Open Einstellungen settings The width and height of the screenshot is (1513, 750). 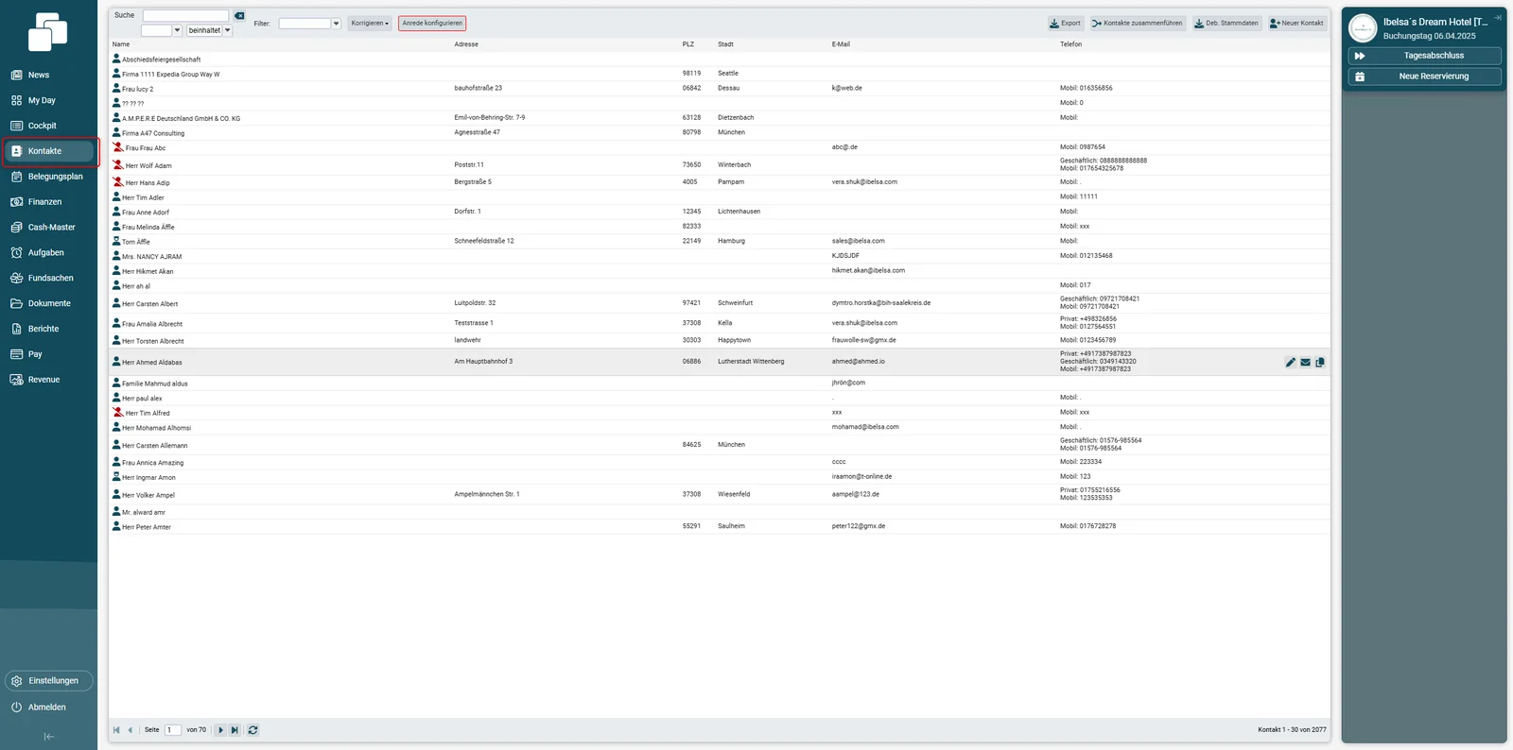49,681
